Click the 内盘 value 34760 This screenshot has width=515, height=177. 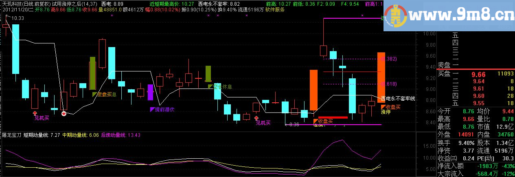point(505,135)
